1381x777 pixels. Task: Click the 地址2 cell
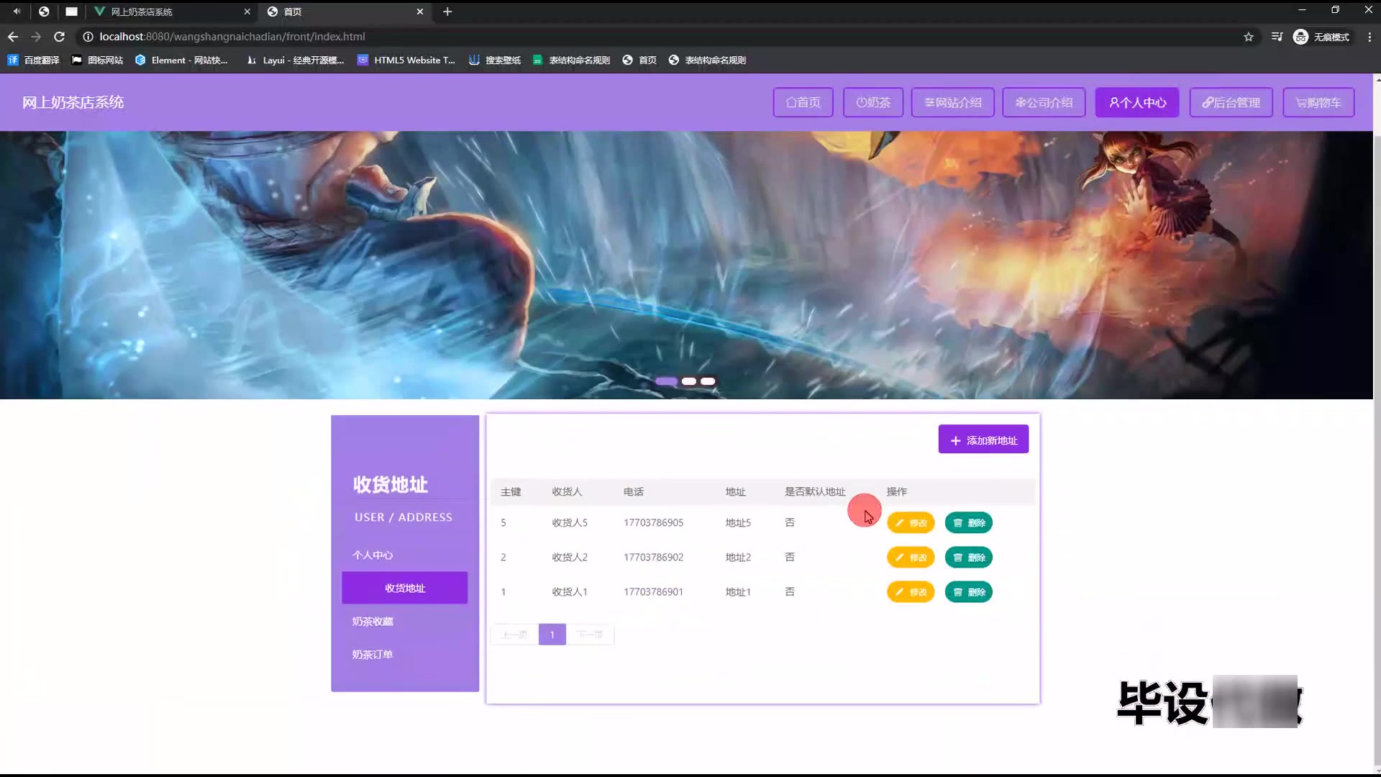(x=738, y=558)
